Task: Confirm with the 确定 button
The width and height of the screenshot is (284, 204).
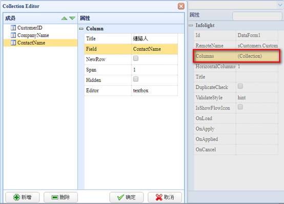Action: coord(127,197)
